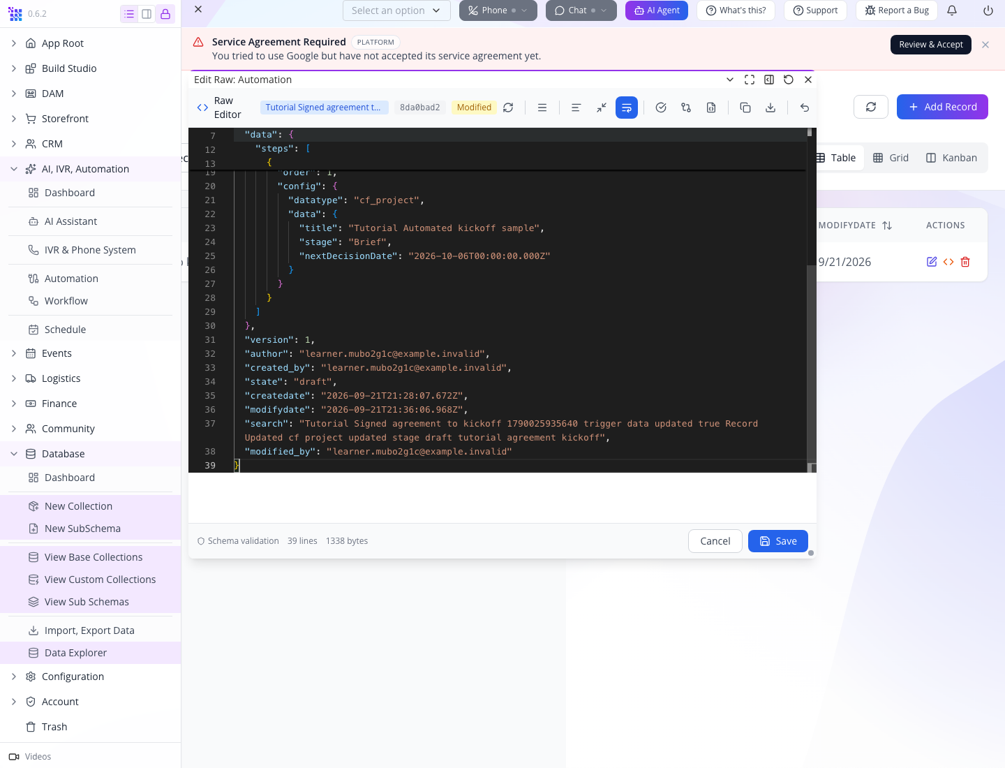This screenshot has width=1005, height=768.
Task: Click the format lines icon in editor toolbar
Action: (x=576, y=108)
